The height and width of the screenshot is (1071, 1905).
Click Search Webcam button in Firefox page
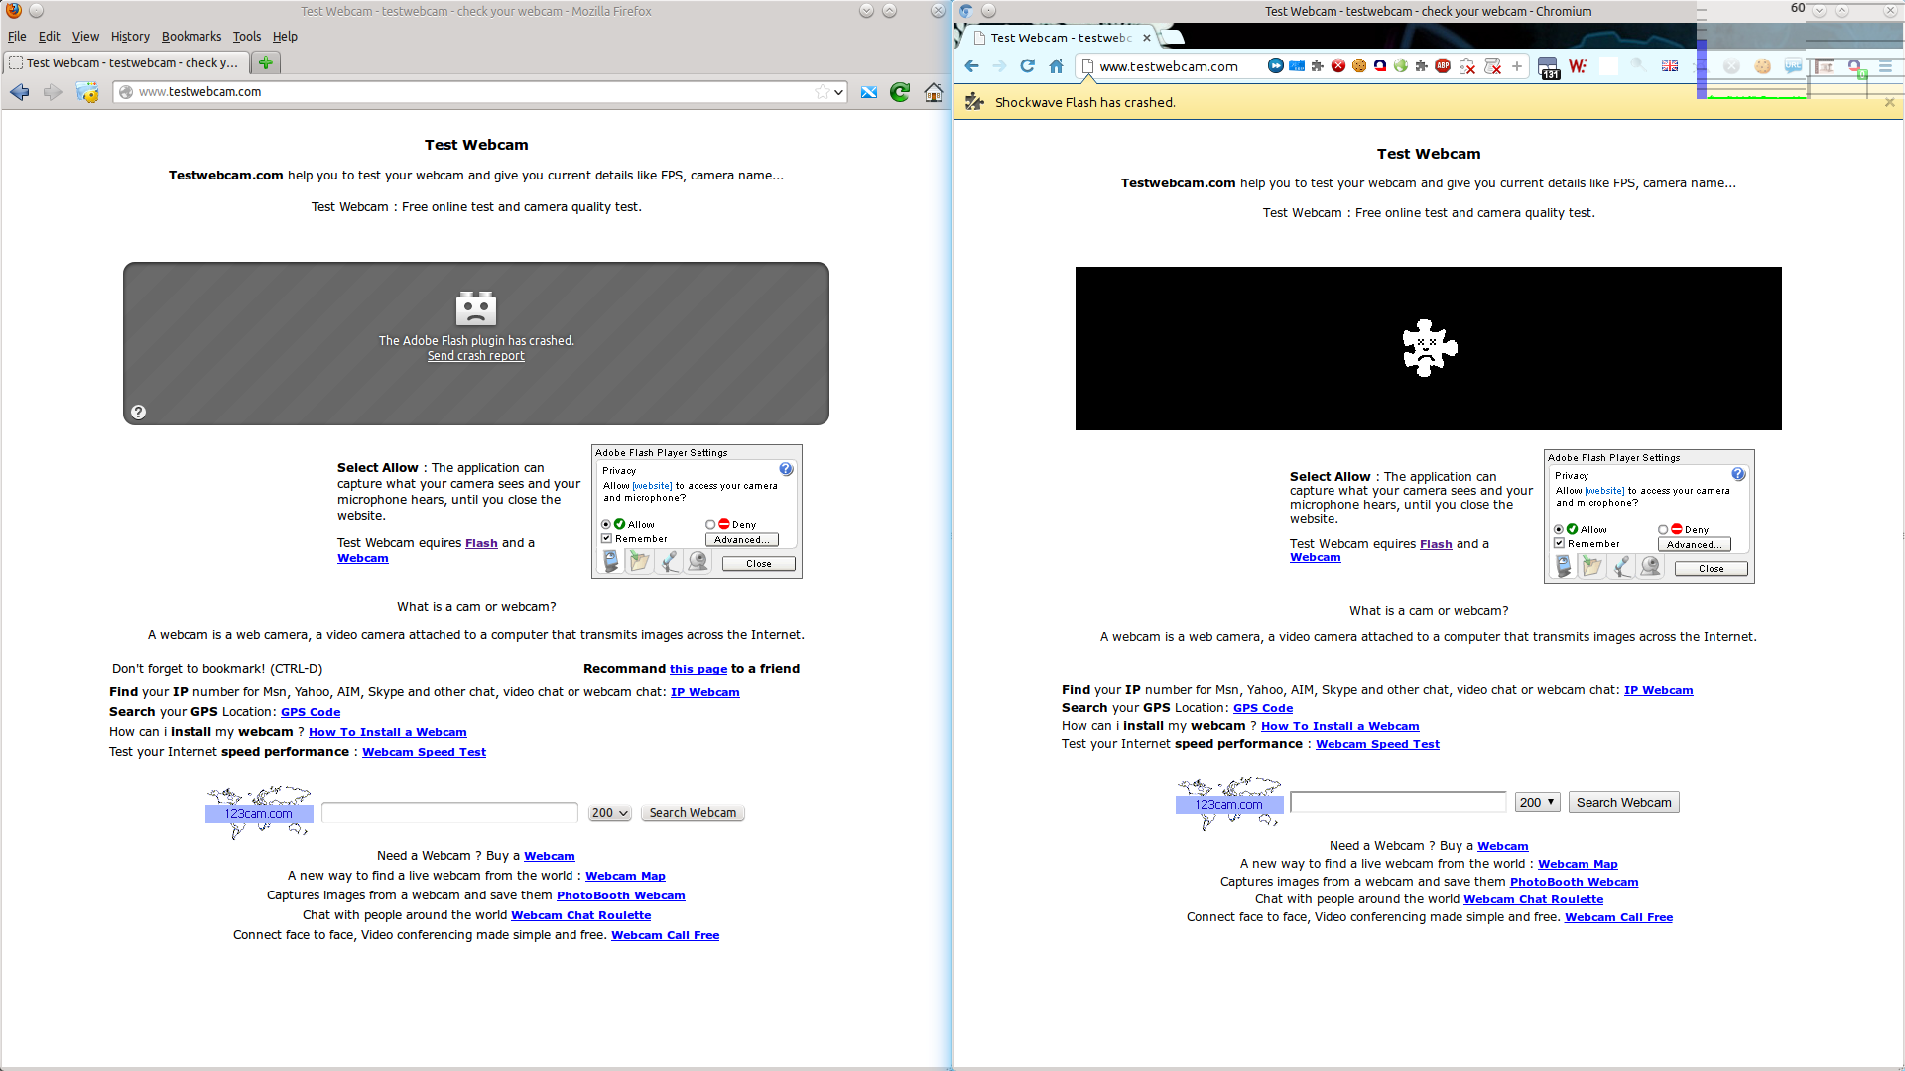tap(693, 813)
